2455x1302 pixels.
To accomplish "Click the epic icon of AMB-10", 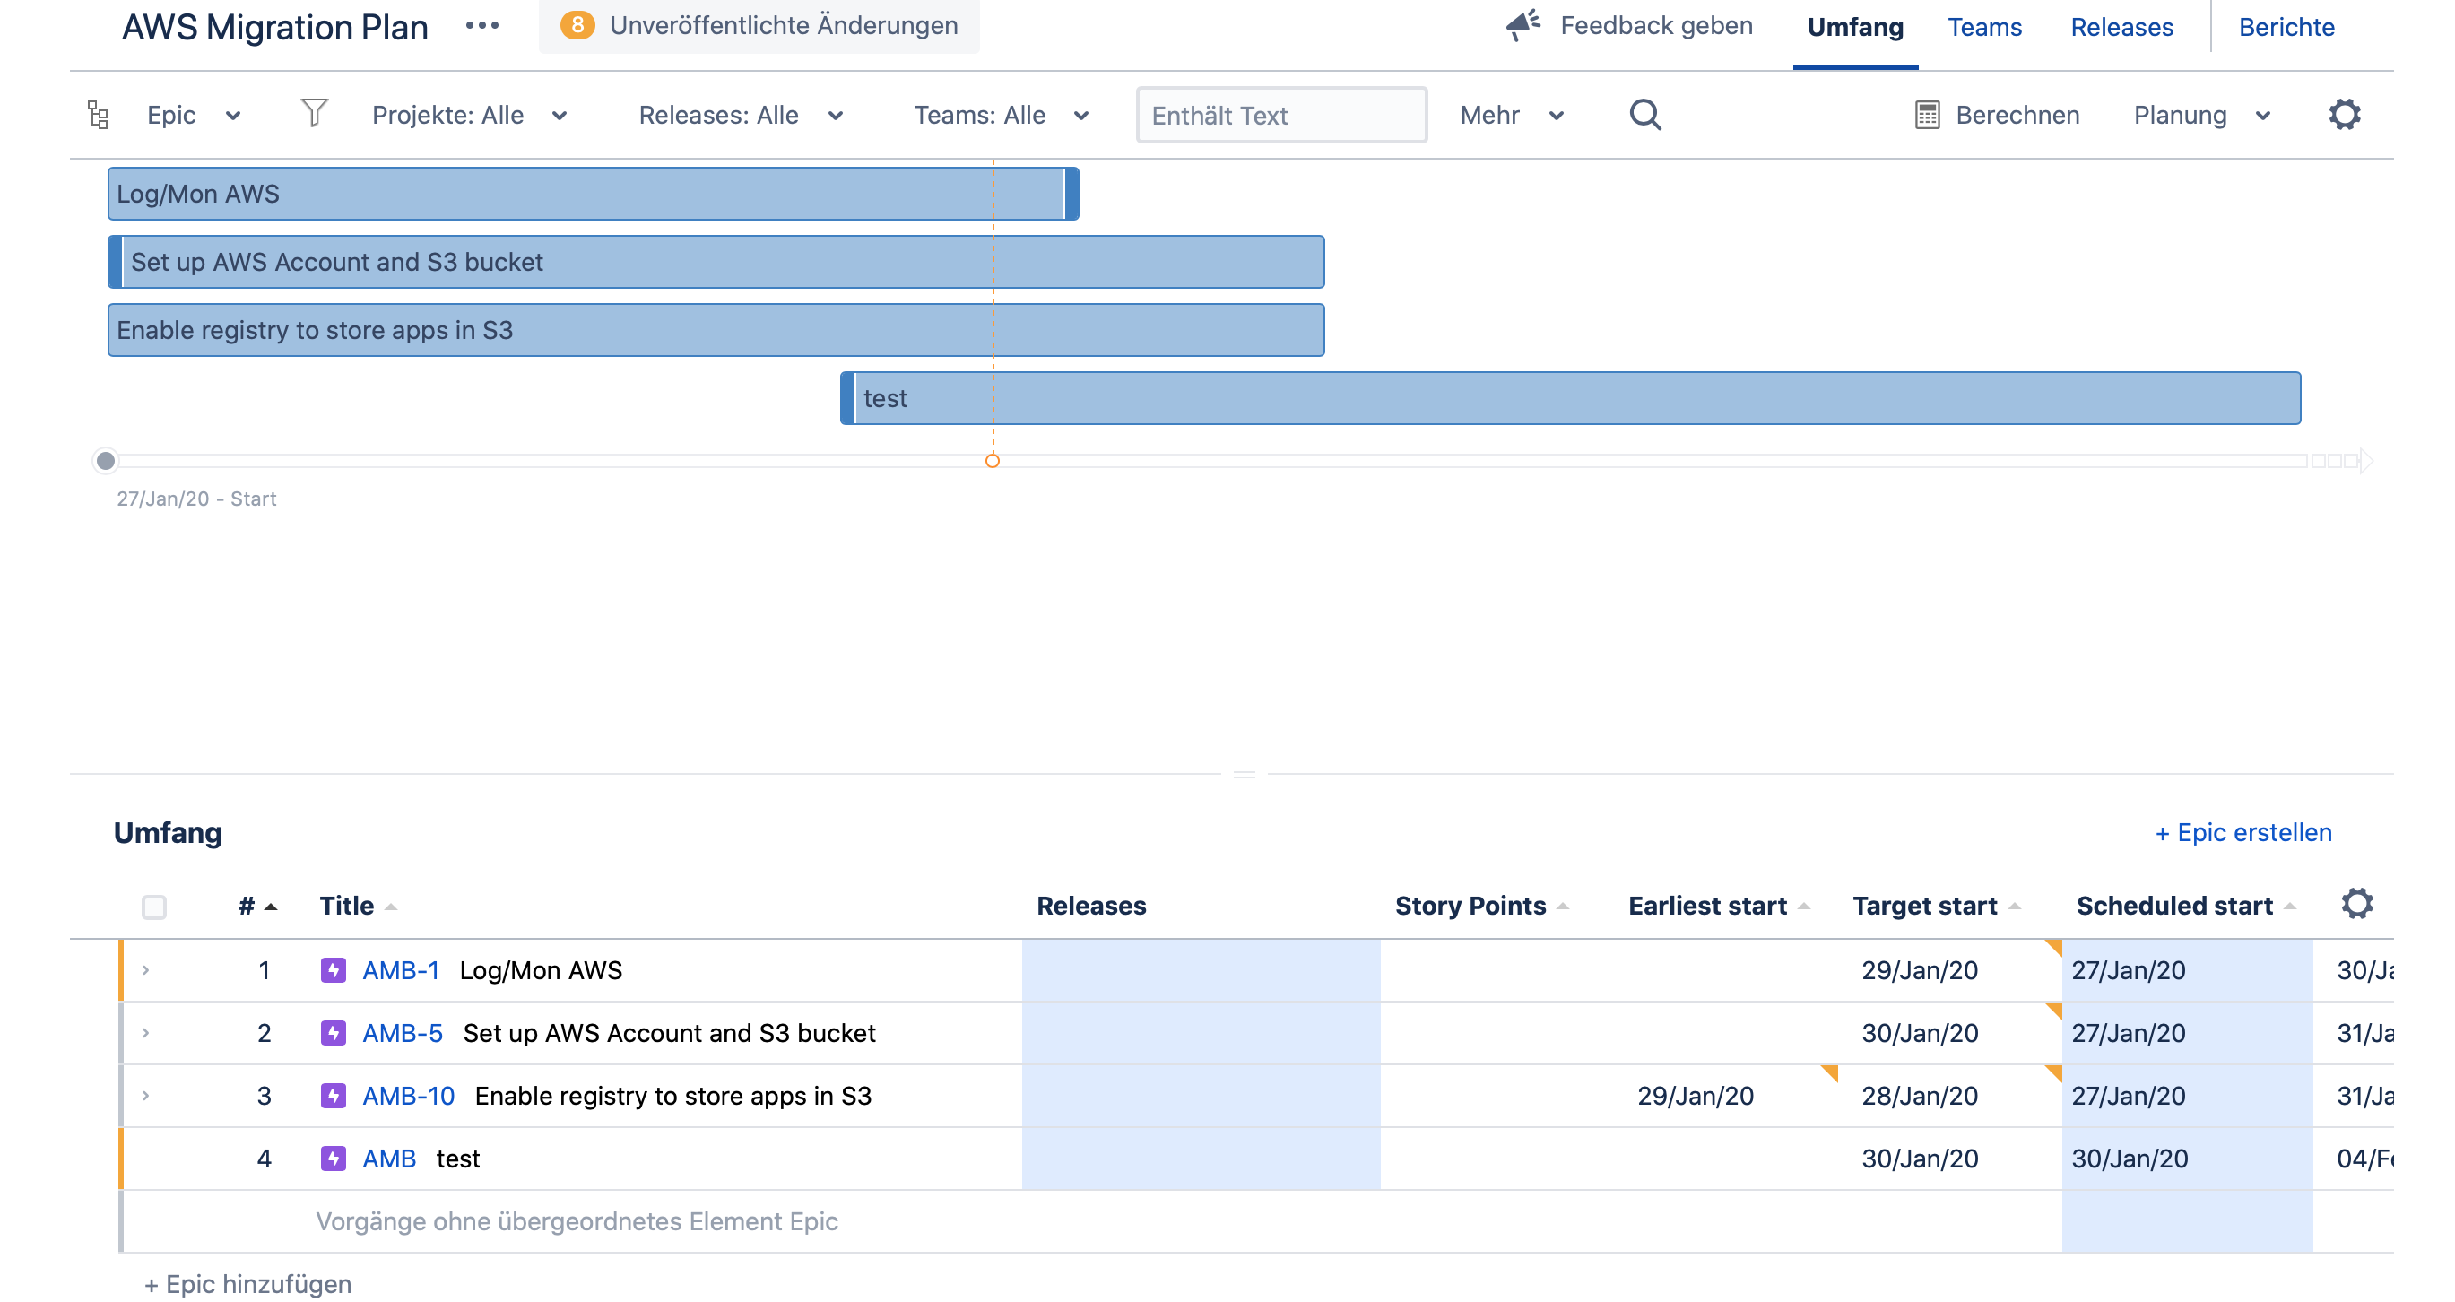I will [x=334, y=1096].
